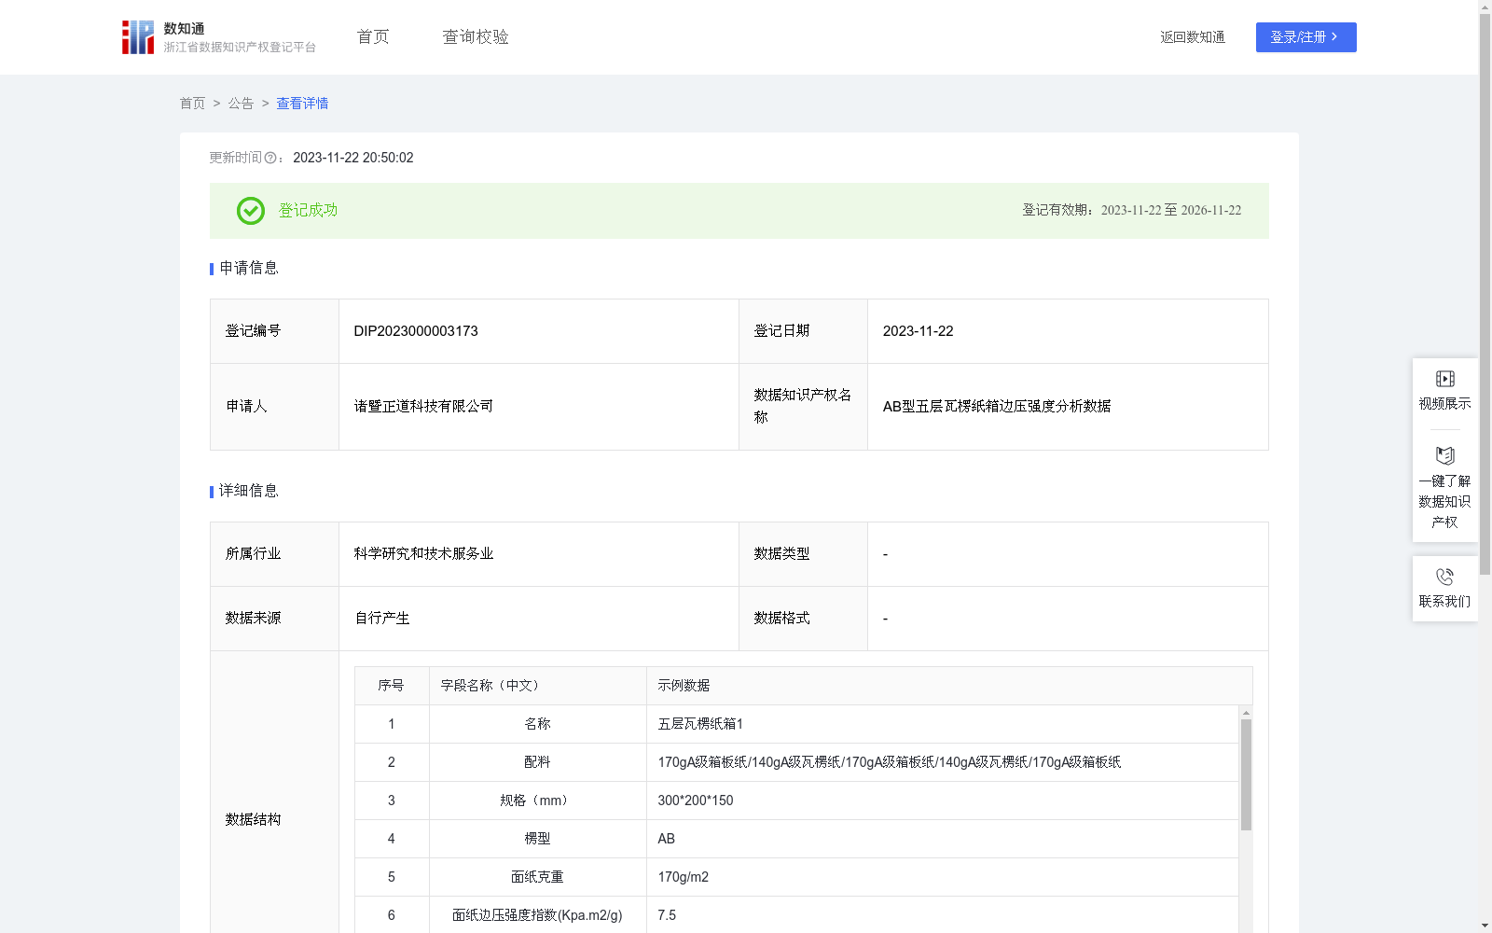Open the 视频展示 video icon

[x=1444, y=379]
